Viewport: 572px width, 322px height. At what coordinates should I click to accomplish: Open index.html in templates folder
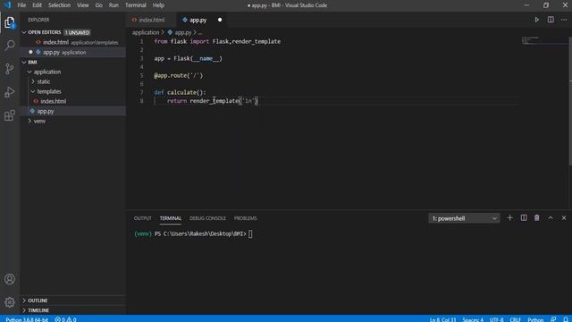[73, 101]
